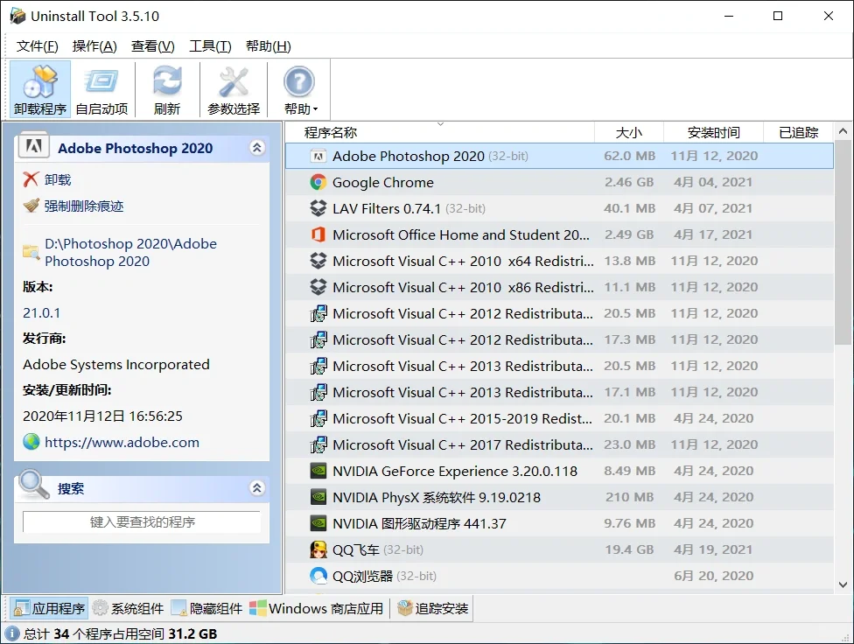Viewport: 854px width, 644px height.
Task: Select the 17.1 MB Visual C++ 2013 row icon
Action: (x=318, y=392)
